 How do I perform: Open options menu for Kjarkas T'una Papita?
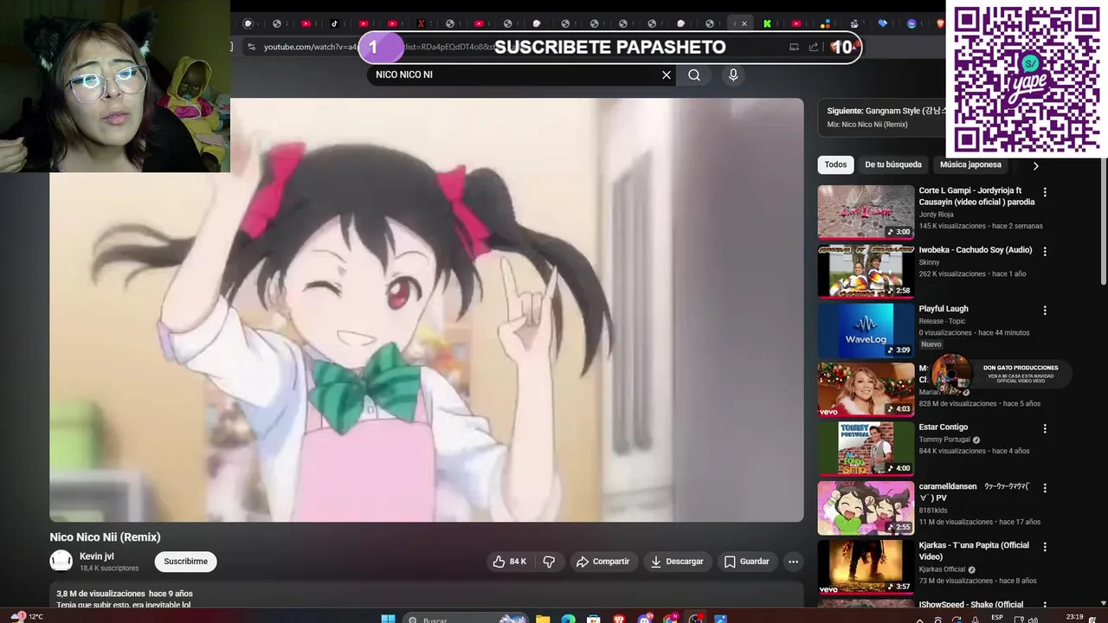tap(1045, 547)
